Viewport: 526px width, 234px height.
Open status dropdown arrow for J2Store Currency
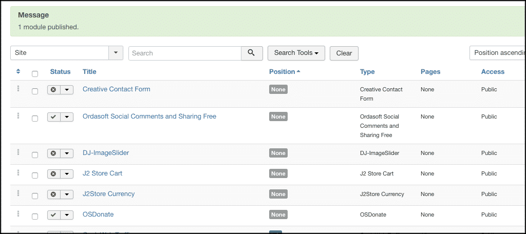point(67,194)
